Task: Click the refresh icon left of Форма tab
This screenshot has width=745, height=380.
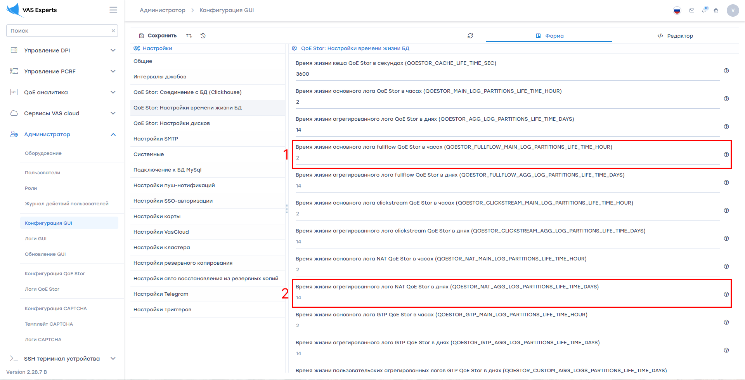Action: (x=470, y=36)
